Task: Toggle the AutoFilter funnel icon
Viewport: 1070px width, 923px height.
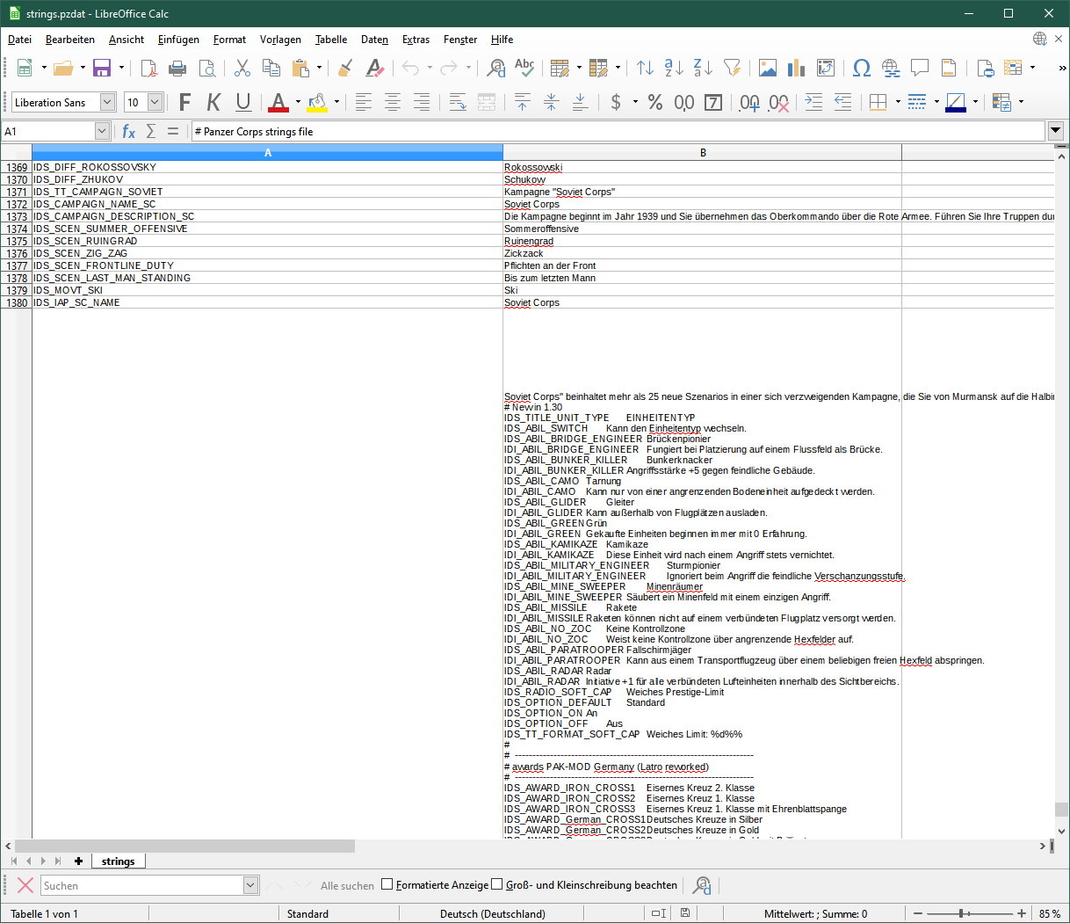Action: pos(732,68)
